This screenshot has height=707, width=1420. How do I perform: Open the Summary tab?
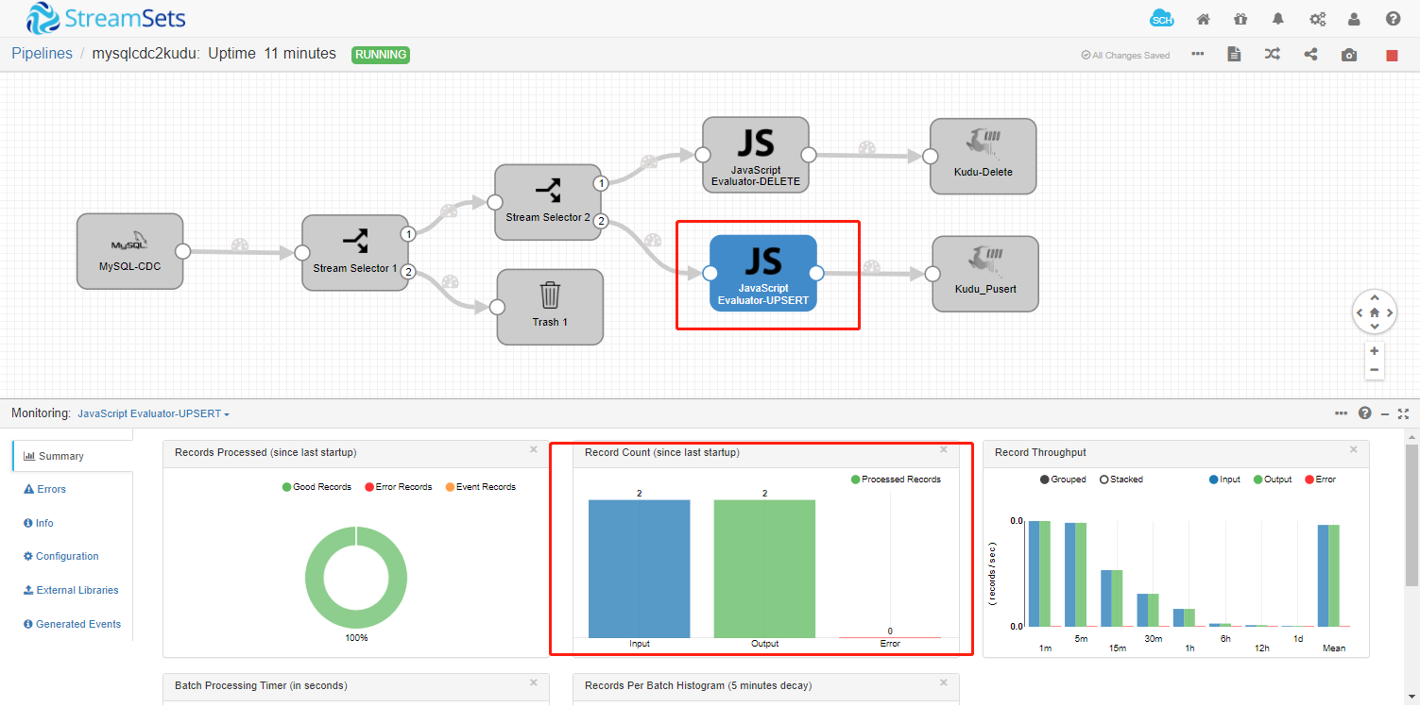coord(73,456)
